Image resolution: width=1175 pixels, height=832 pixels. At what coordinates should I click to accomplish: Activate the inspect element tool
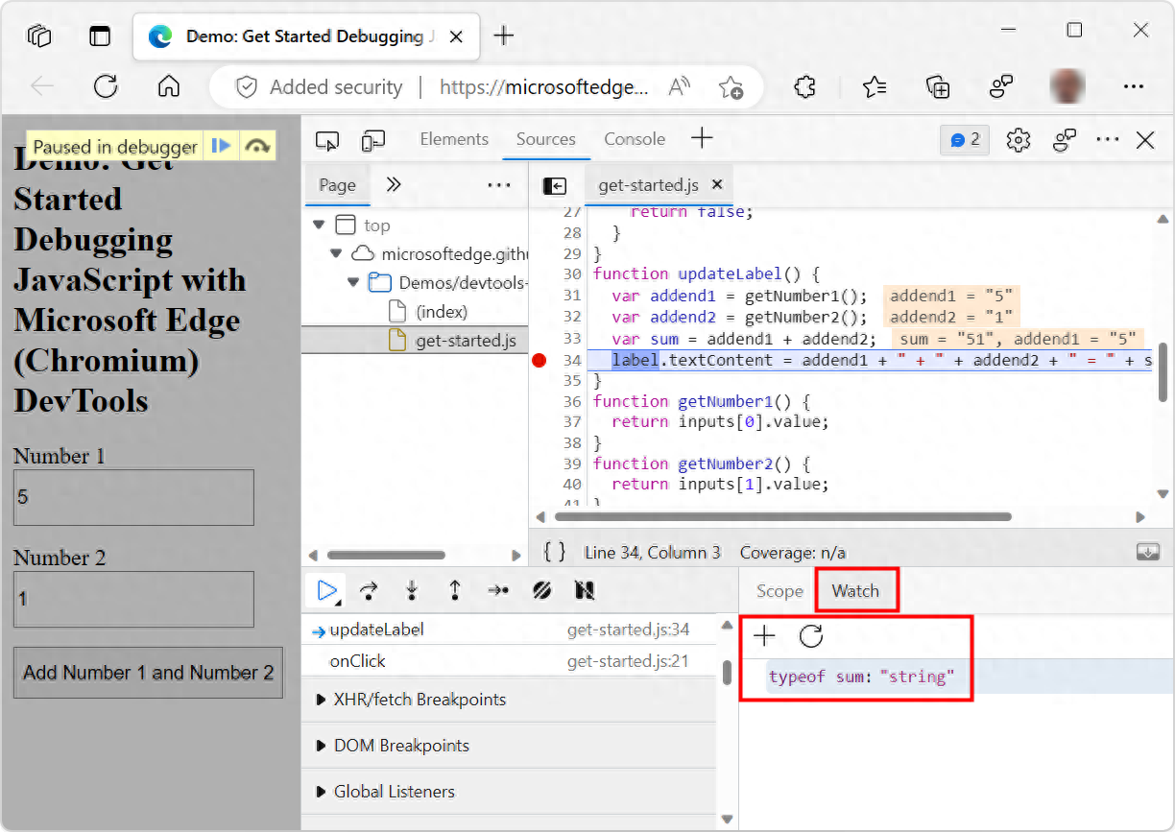tap(327, 141)
